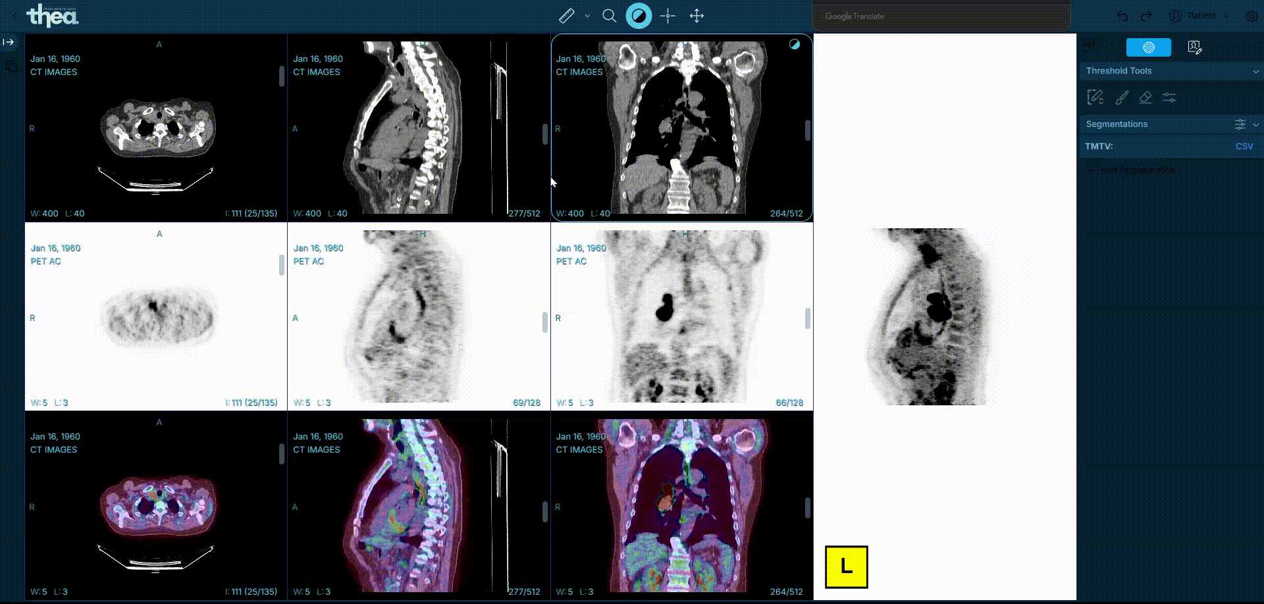The image size is (1264, 604).
Task: Click the undo arrow icon
Action: (1122, 16)
